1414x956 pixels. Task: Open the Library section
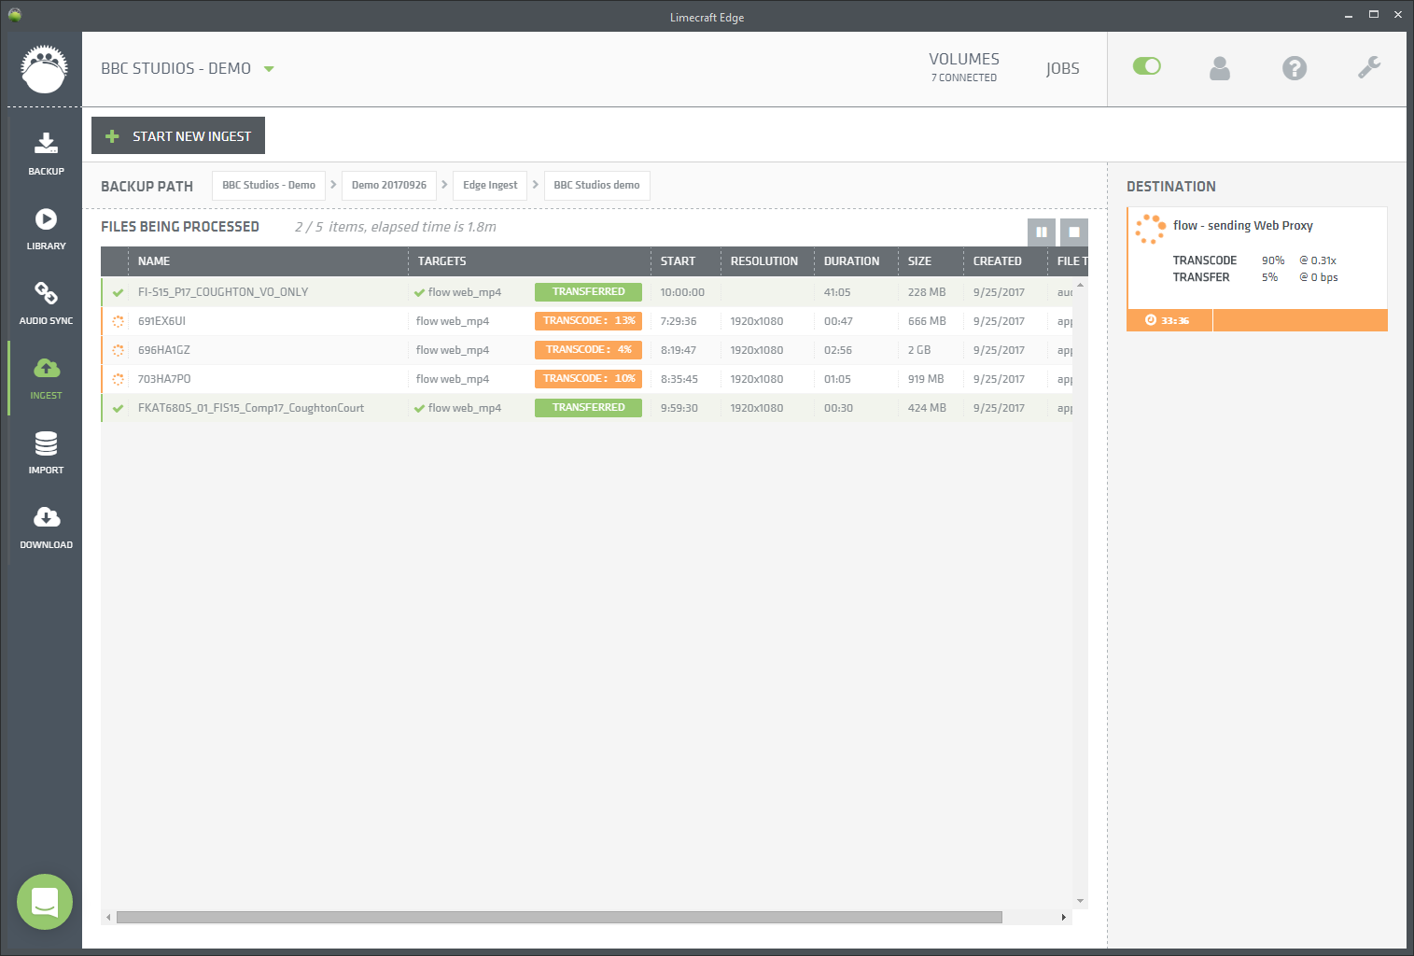45,229
